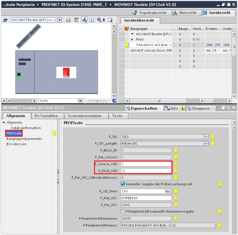Open the IO-Variablen tab
Screen dimensions: 238x235
(47, 116)
